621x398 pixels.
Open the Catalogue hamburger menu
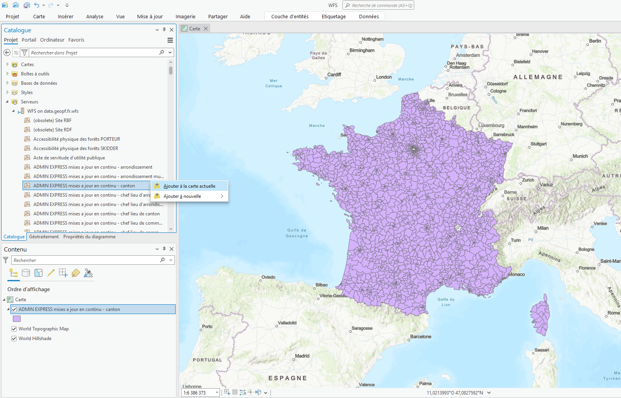pyautogui.click(x=170, y=40)
